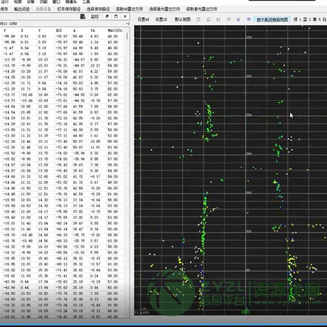327x327 pixels.
Task: Click the RCS column header
Action: click(59, 30)
